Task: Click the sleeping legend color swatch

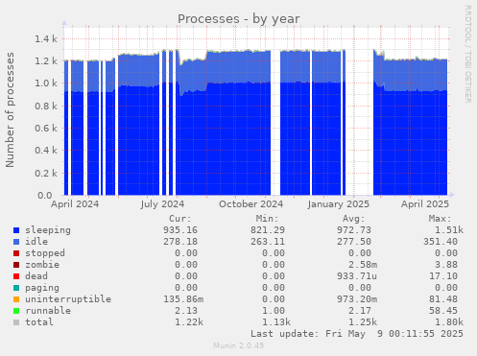Action: pyautogui.click(x=16, y=230)
